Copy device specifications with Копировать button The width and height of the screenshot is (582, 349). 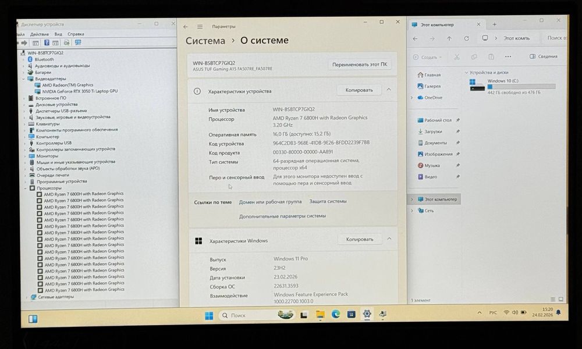(359, 90)
